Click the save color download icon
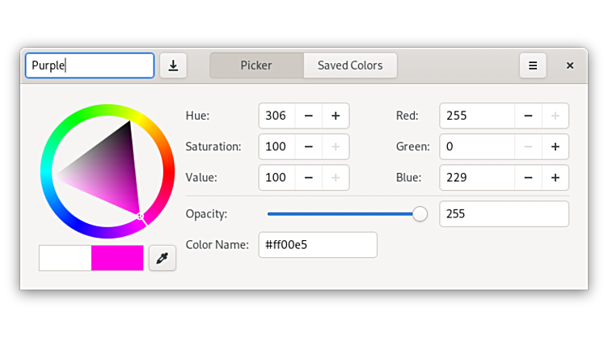This screenshot has width=608, height=342. [173, 65]
